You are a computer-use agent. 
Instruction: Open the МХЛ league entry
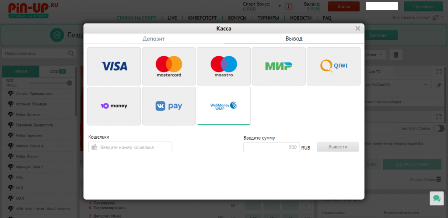point(38,198)
